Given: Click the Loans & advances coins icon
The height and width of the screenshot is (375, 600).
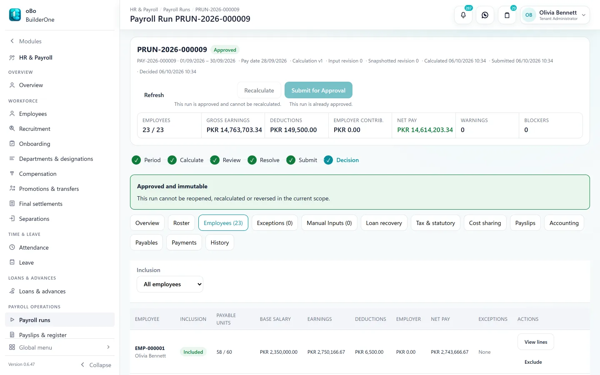Looking at the screenshot, I should point(12,291).
